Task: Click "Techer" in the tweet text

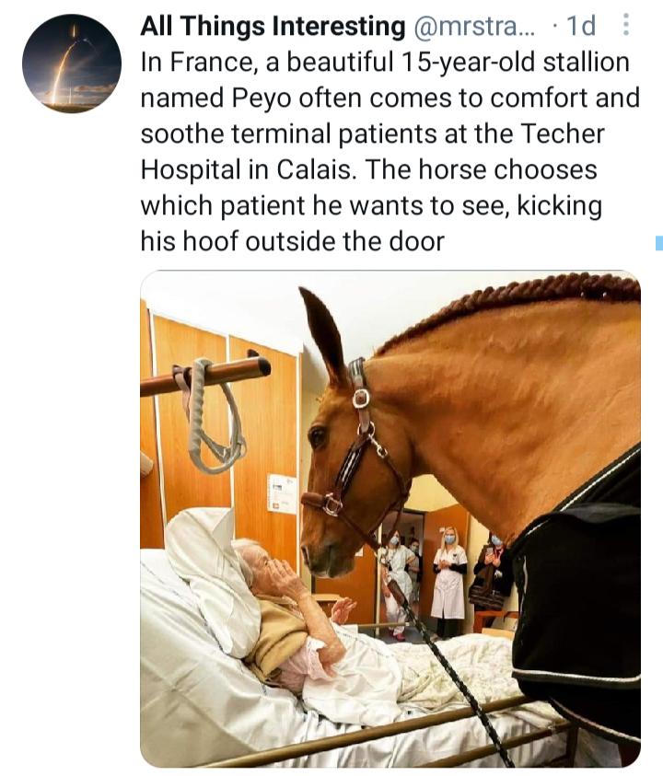Action: click(x=565, y=134)
